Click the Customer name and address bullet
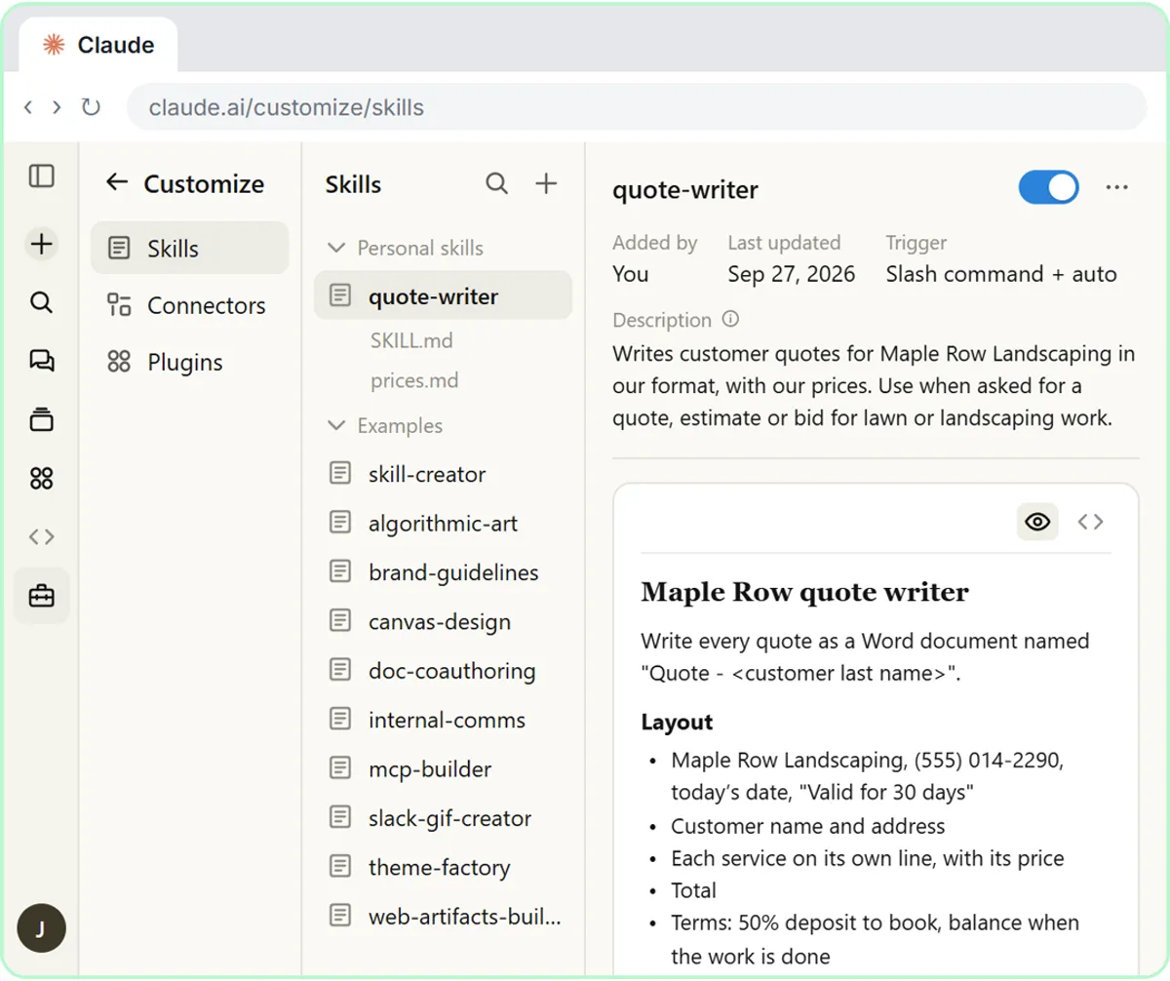This screenshot has width=1170, height=981. [808, 826]
